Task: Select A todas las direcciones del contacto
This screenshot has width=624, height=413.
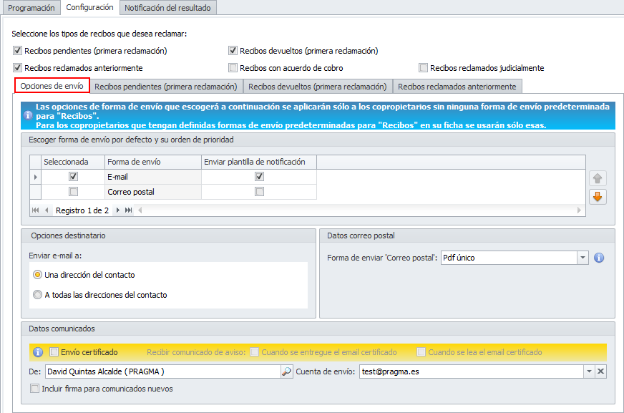Action: (37, 294)
